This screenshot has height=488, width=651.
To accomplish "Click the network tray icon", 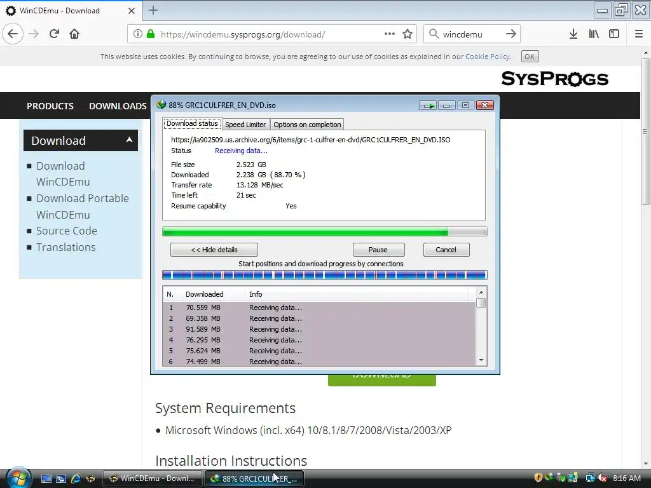I will pyautogui.click(x=590, y=478).
